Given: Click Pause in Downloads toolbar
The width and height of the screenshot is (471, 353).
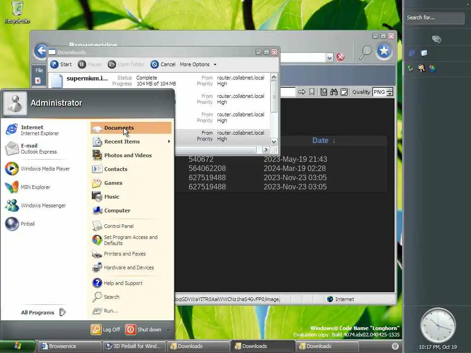Looking at the screenshot, I should click(90, 64).
